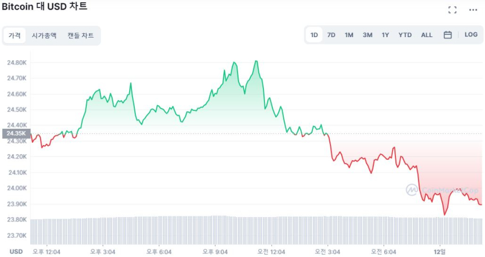This screenshot has width=485, height=257.
Task: Toggle the LOG scale button
Action: 471,35
